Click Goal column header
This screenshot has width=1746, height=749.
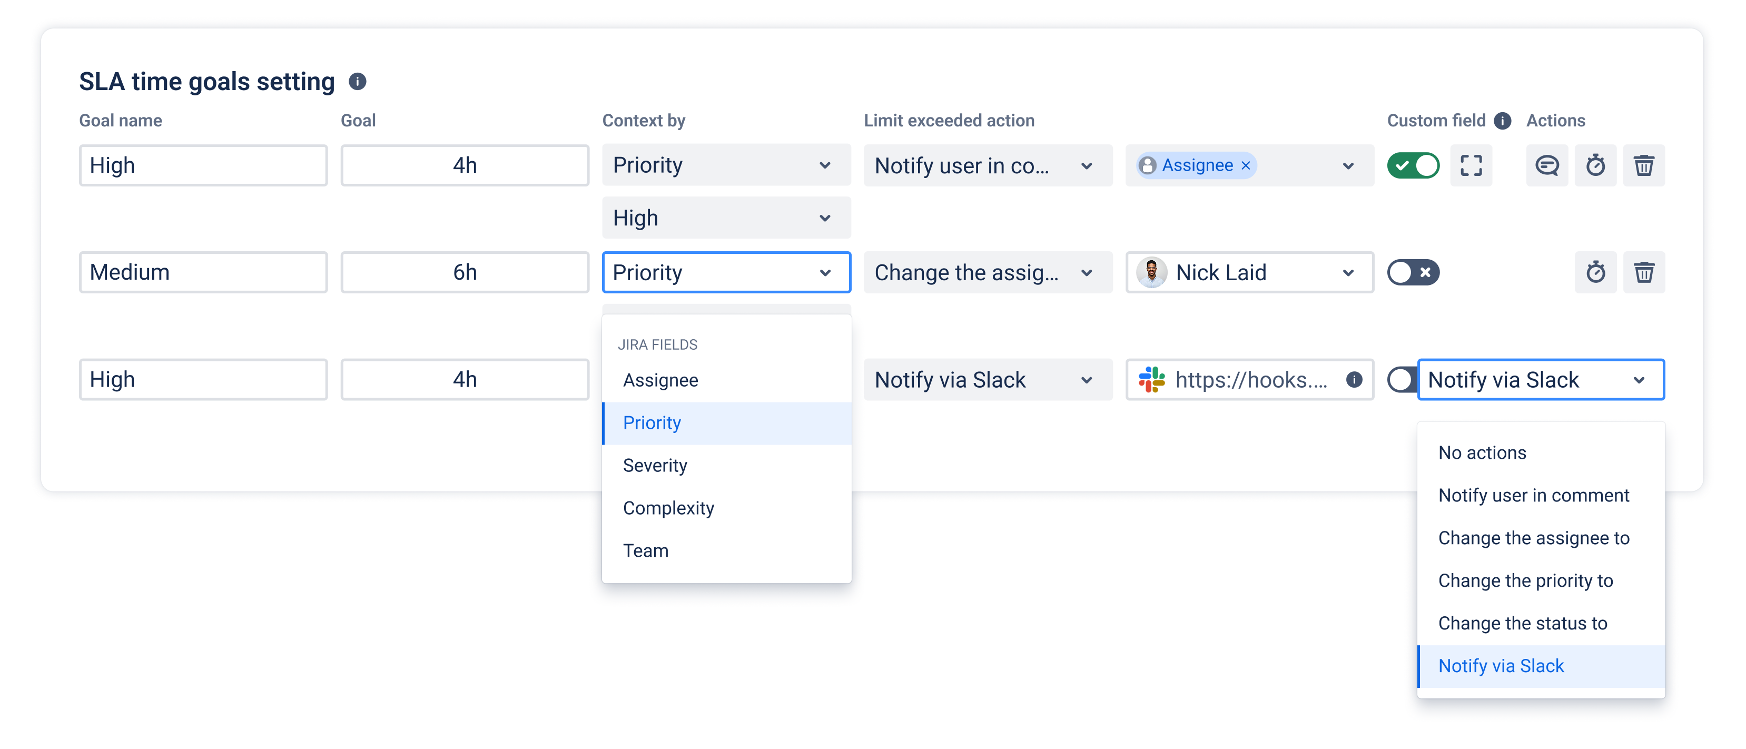pyautogui.click(x=358, y=121)
